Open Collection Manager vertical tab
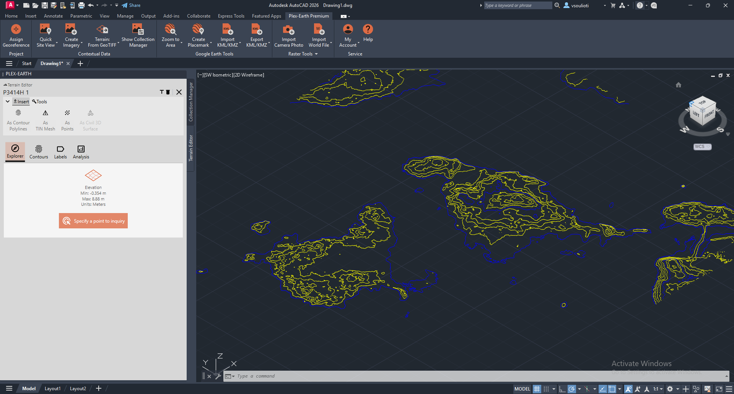 [x=191, y=102]
